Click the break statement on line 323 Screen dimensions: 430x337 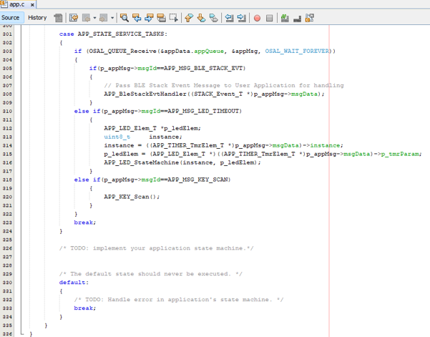click(x=84, y=223)
